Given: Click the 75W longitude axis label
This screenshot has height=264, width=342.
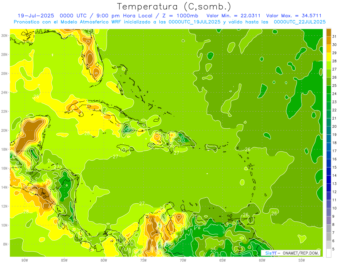Looking at the screenshot, I should pos(143,260).
